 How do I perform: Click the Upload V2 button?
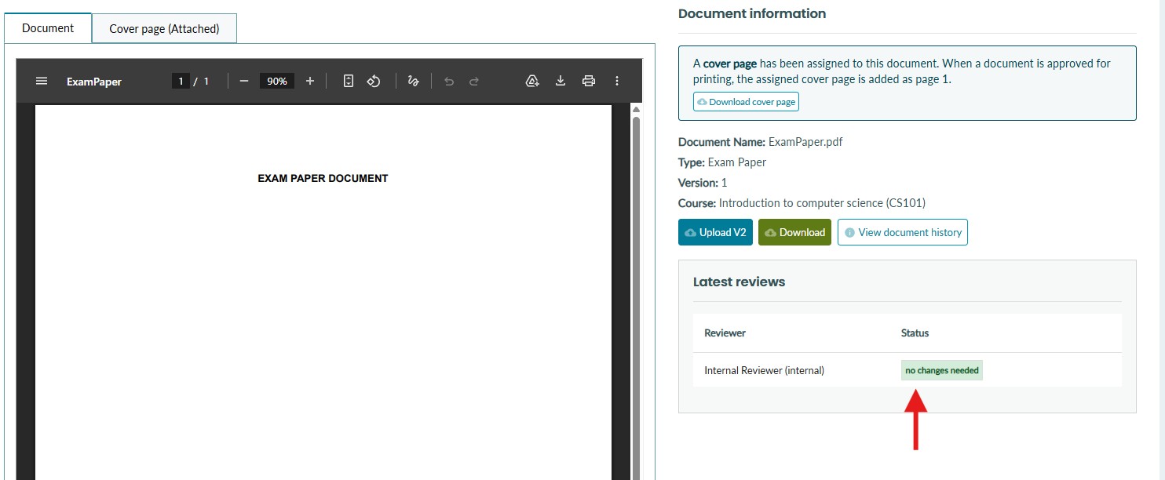(x=715, y=232)
